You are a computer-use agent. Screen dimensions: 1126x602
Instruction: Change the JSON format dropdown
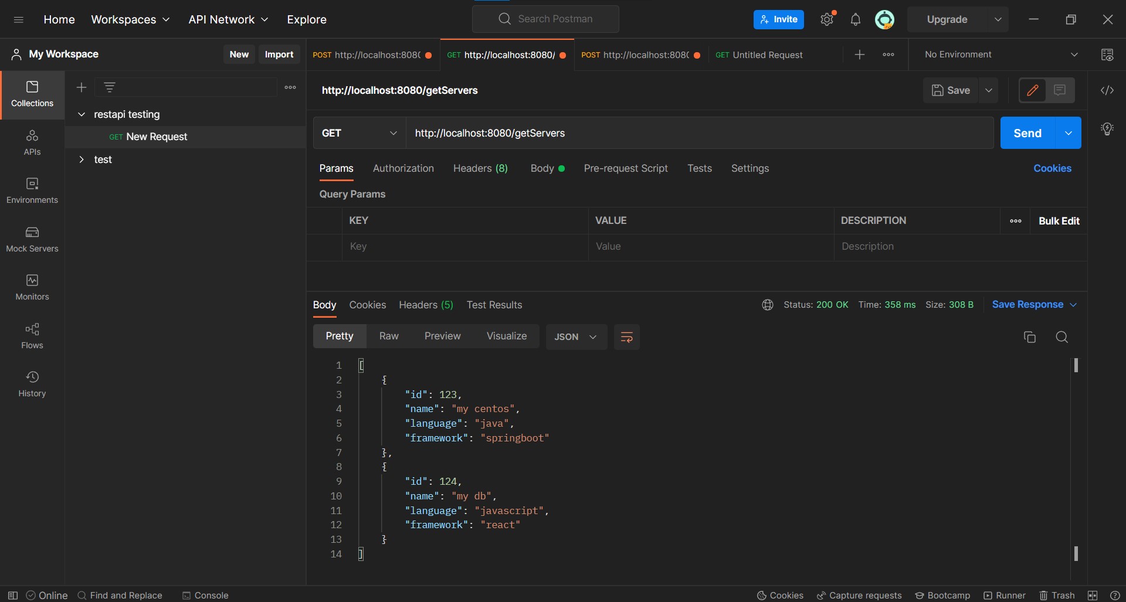[575, 337]
